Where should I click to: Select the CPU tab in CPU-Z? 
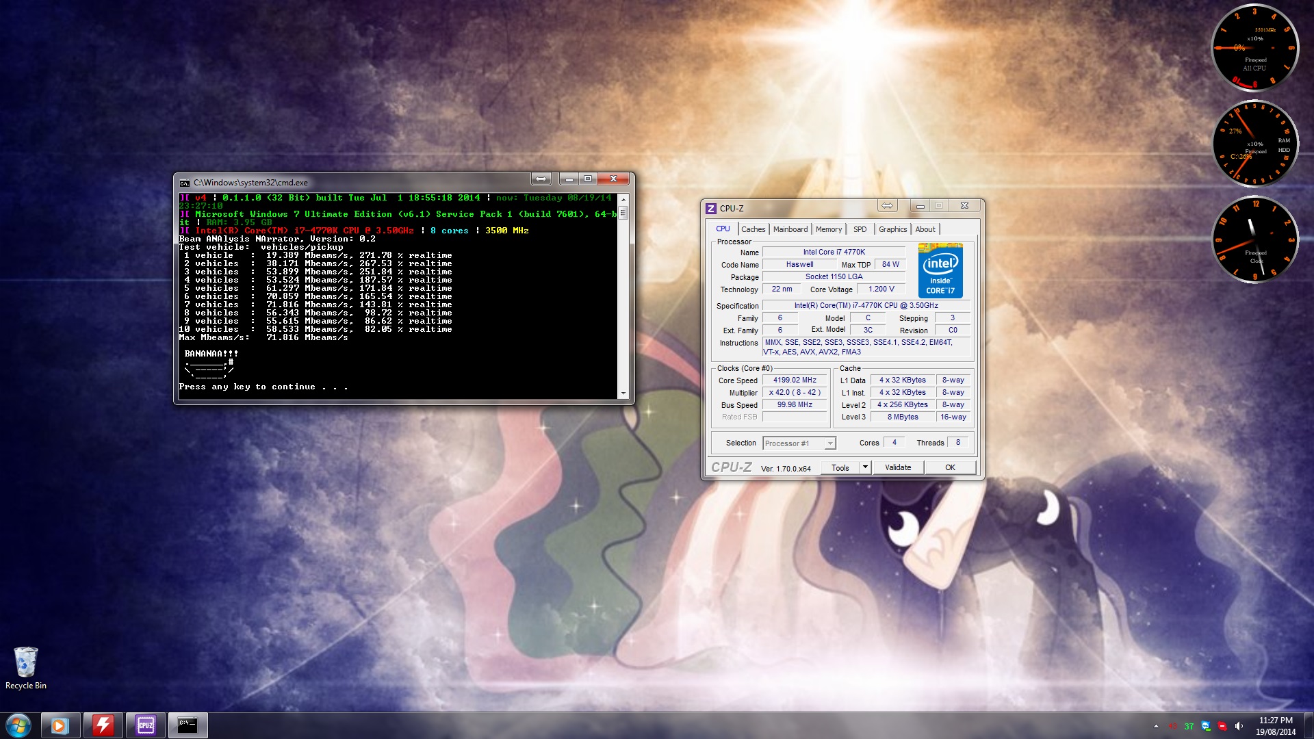coord(723,229)
